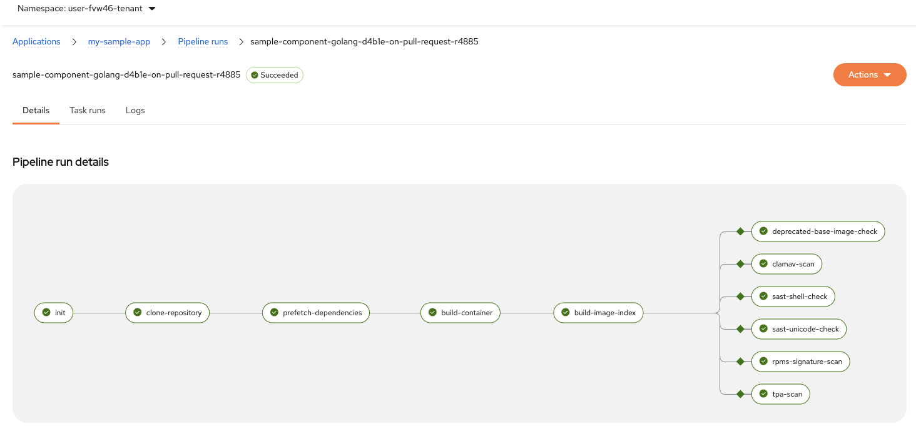Click diamond connector before rpms-signature-scan
Viewport: 916px width, 436px height.
740,362
